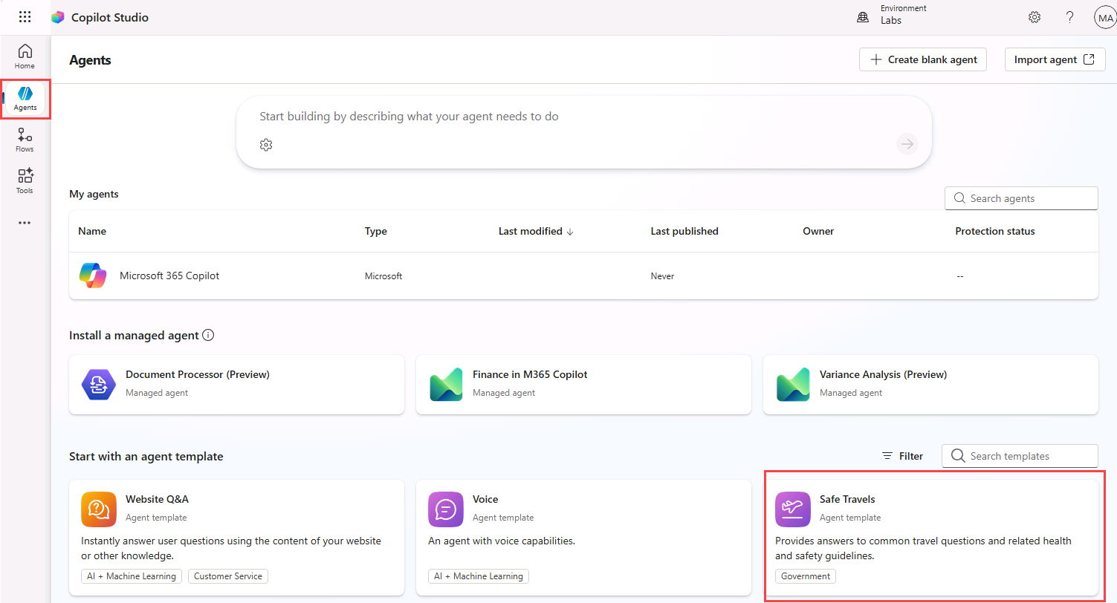This screenshot has width=1117, height=603.
Task: Choose the Variance Analysis (Preview) title
Action: click(x=883, y=374)
